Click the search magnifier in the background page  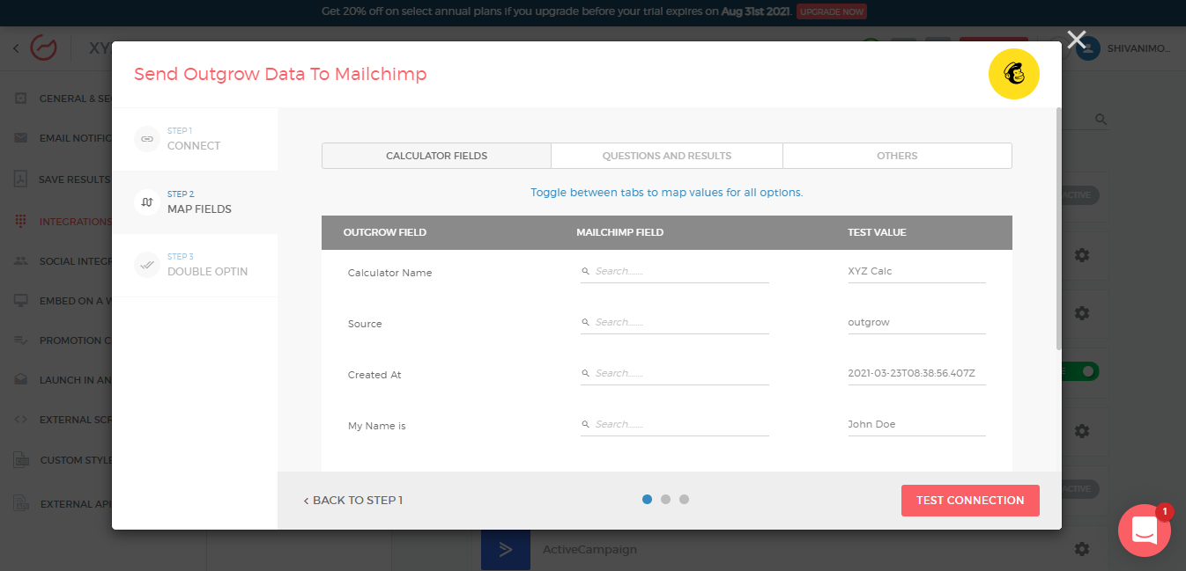(x=1101, y=119)
